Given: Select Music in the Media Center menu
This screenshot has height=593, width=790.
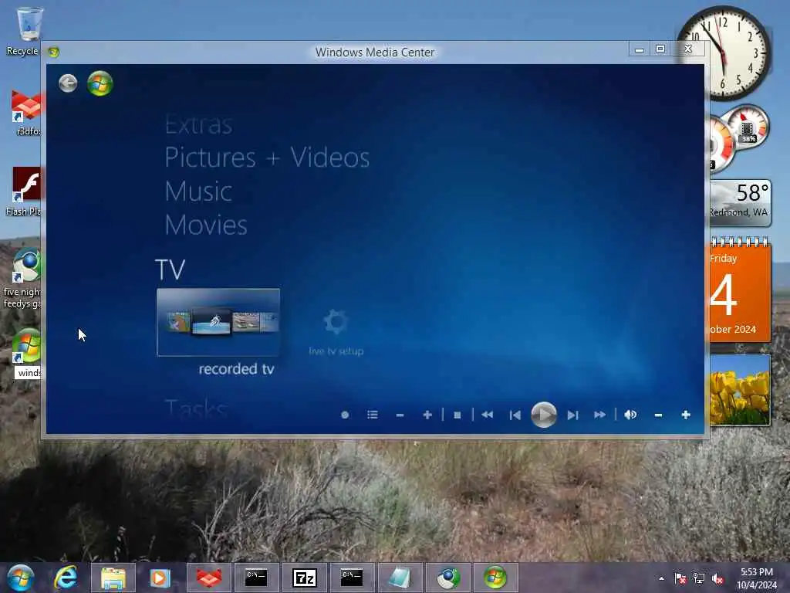Looking at the screenshot, I should tap(198, 191).
